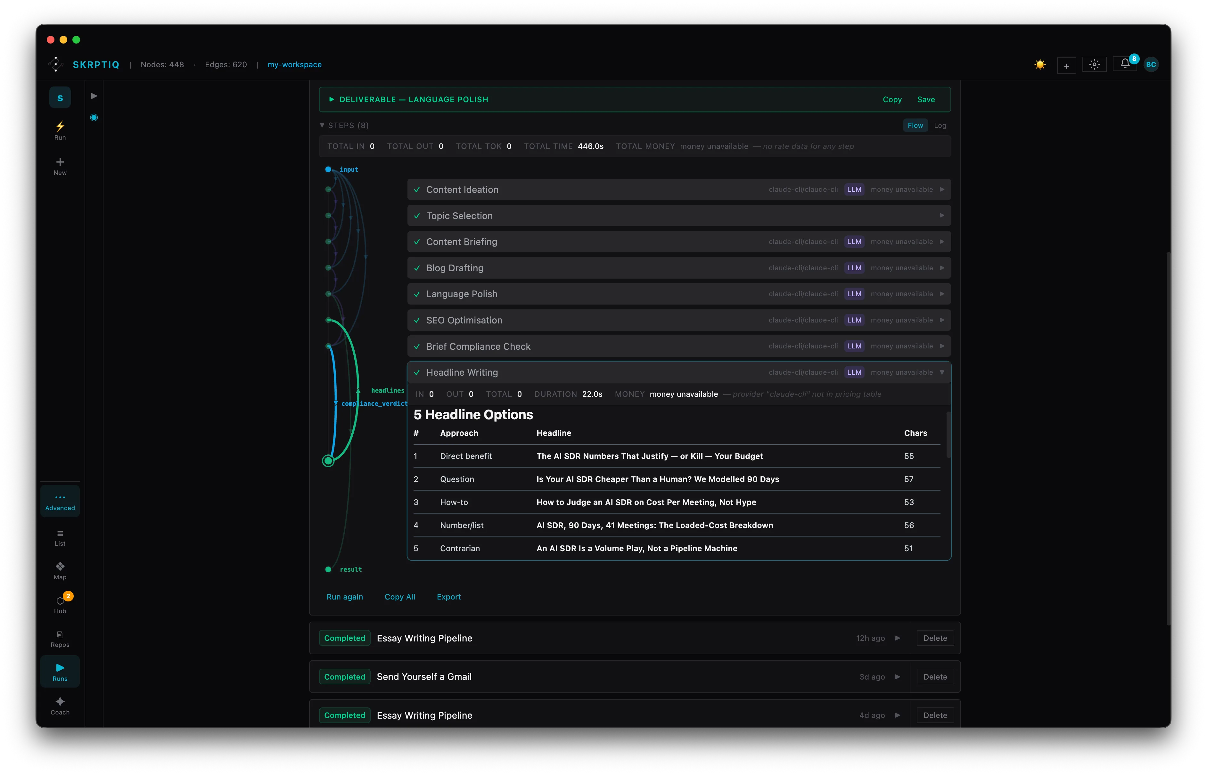This screenshot has height=775, width=1207.
Task: Expand the Content Ideation step
Action: click(x=678, y=190)
